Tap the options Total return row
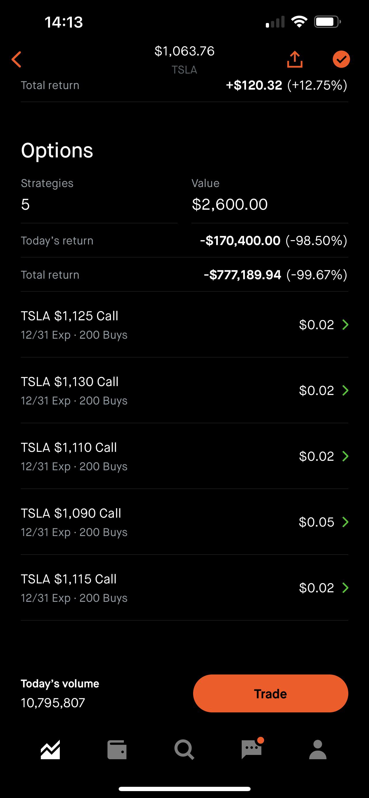The height and width of the screenshot is (798, 369). pos(184,275)
